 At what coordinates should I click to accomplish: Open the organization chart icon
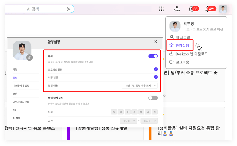click(x=177, y=9)
